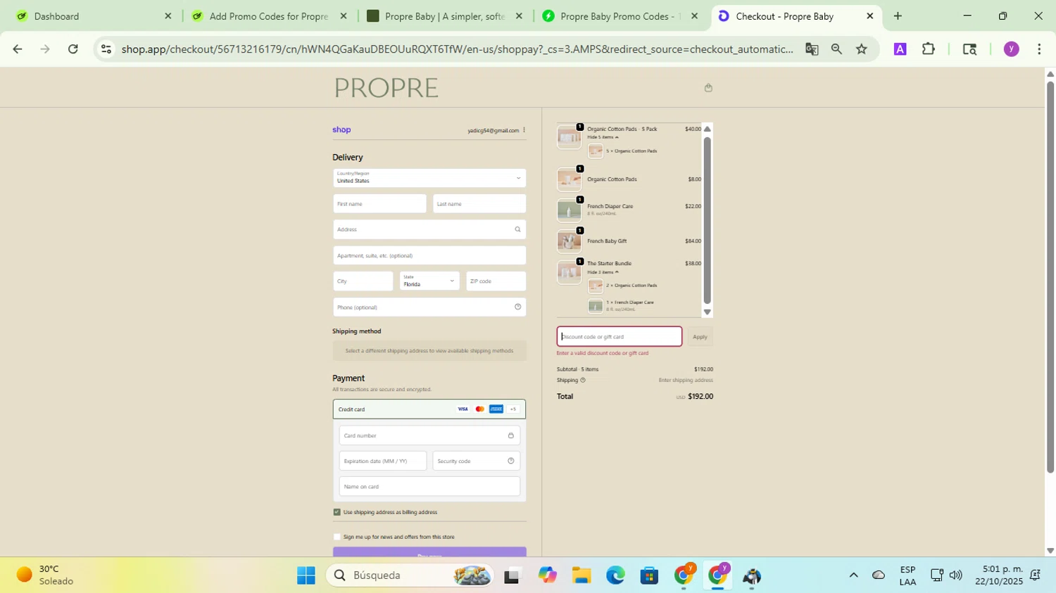This screenshot has height=593, width=1056.
Task: Click the French Baby Gift product thumbnail
Action: 569,241
